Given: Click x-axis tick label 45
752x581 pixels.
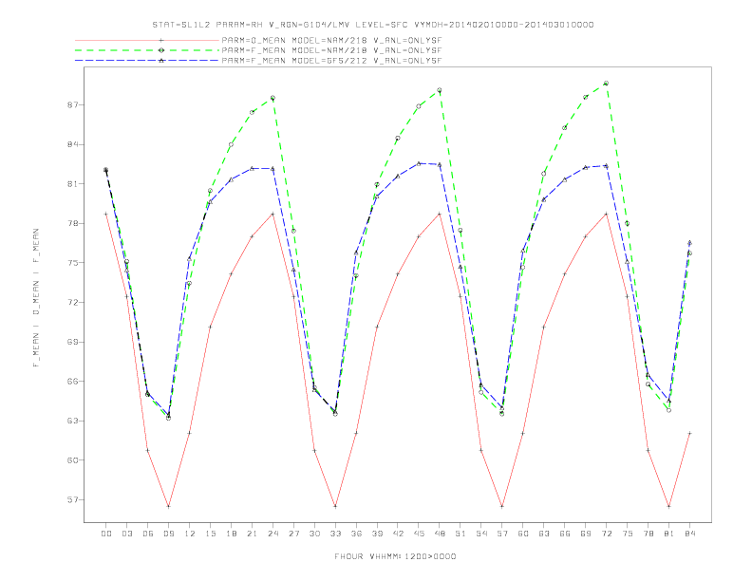Looking at the screenshot, I should pyautogui.click(x=419, y=534).
